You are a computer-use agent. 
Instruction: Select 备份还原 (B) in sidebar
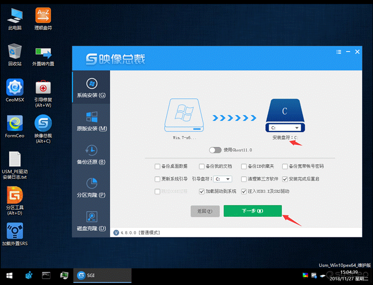click(91, 154)
